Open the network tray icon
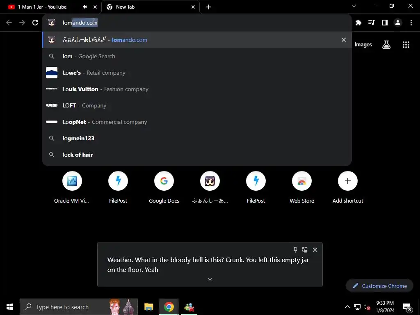The height and width of the screenshot is (315, 420). pos(357,307)
